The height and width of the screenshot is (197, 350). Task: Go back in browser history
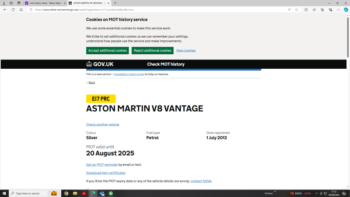point(5,10)
